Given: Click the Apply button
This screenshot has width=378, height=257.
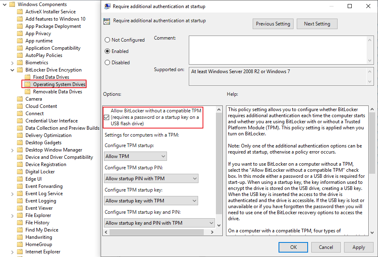Looking at the screenshot, I should 359,247.
